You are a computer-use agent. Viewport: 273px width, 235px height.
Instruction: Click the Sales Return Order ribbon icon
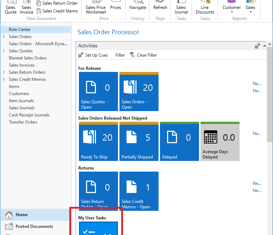point(38,3)
